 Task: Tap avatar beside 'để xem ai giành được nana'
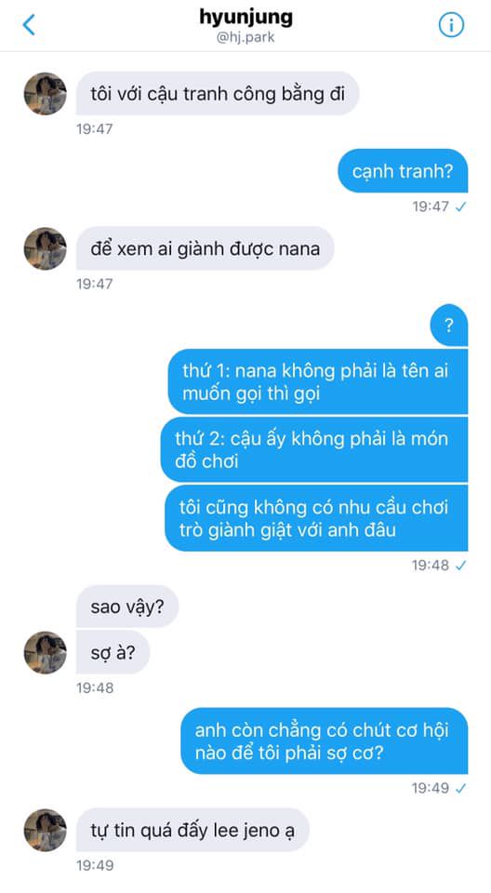tap(45, 248)
